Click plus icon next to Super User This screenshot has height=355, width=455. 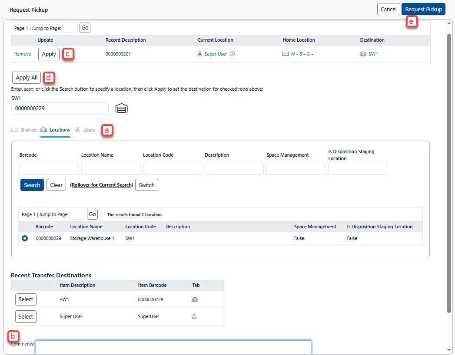[x=232, y=54]
